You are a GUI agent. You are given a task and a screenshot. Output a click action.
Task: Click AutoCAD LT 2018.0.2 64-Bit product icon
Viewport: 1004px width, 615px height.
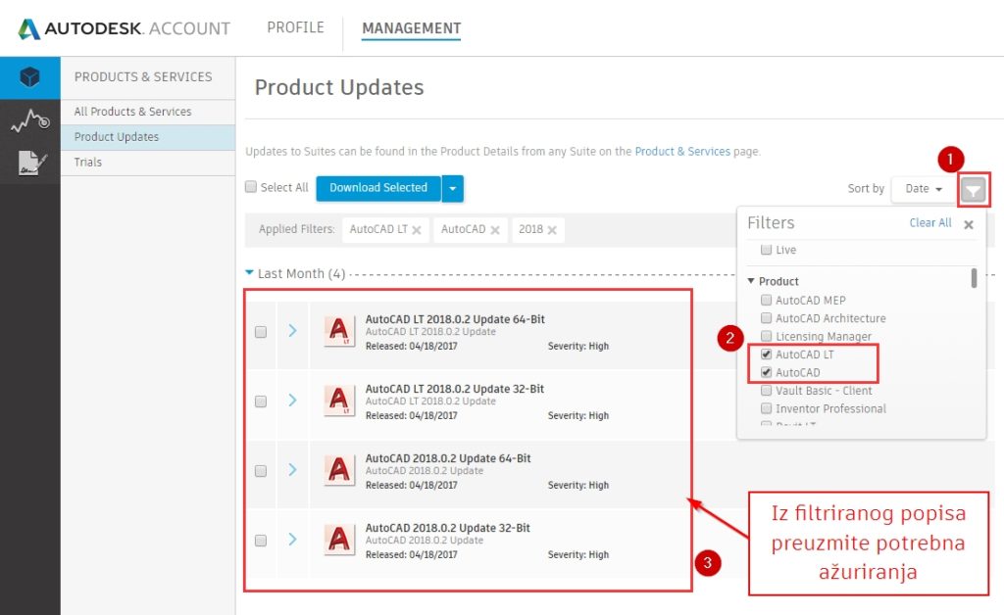click(339, 332)
